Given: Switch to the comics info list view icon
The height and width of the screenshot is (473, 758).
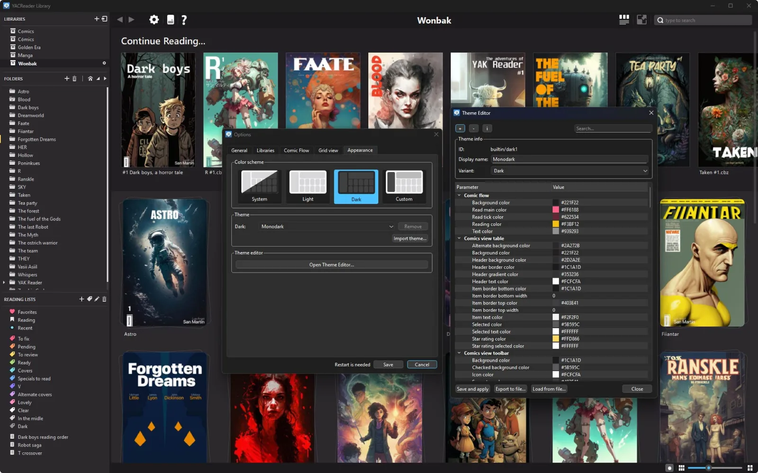Looking at the screenshot, I should (624, 20).
